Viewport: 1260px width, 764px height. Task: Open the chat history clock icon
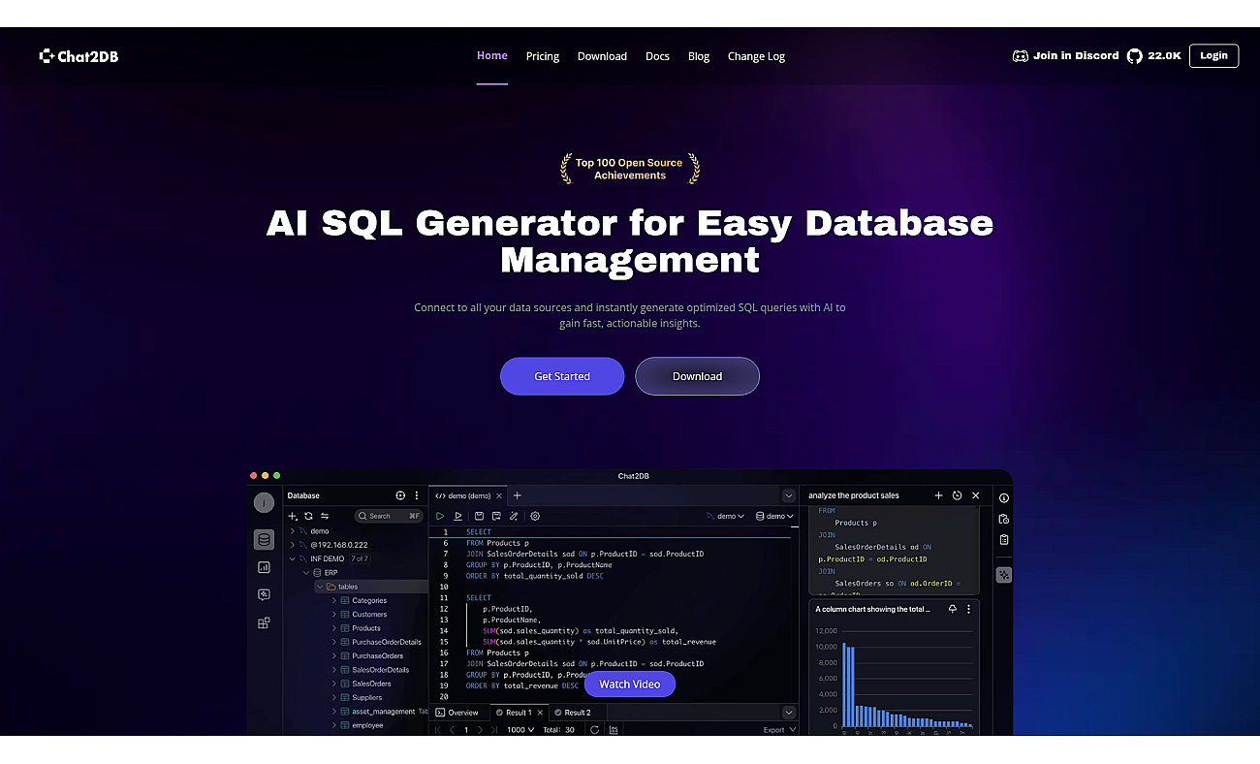(x=957, y=495)
